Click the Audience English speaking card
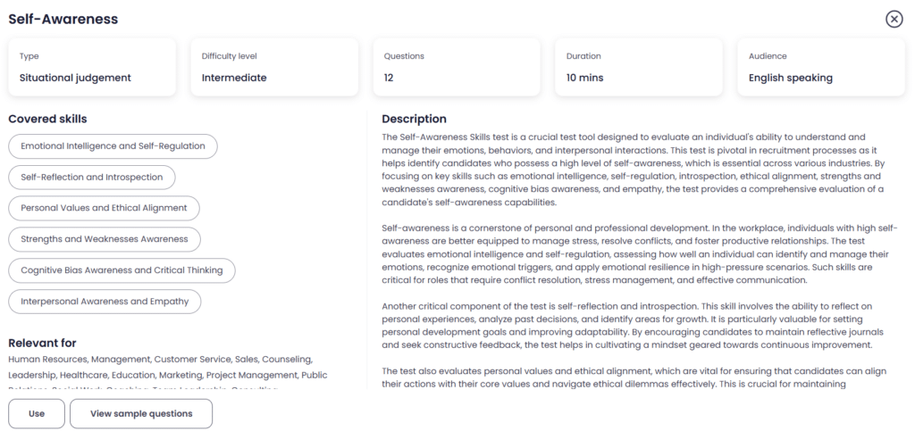This screenshot has width=915, height=431. point(821,67)
